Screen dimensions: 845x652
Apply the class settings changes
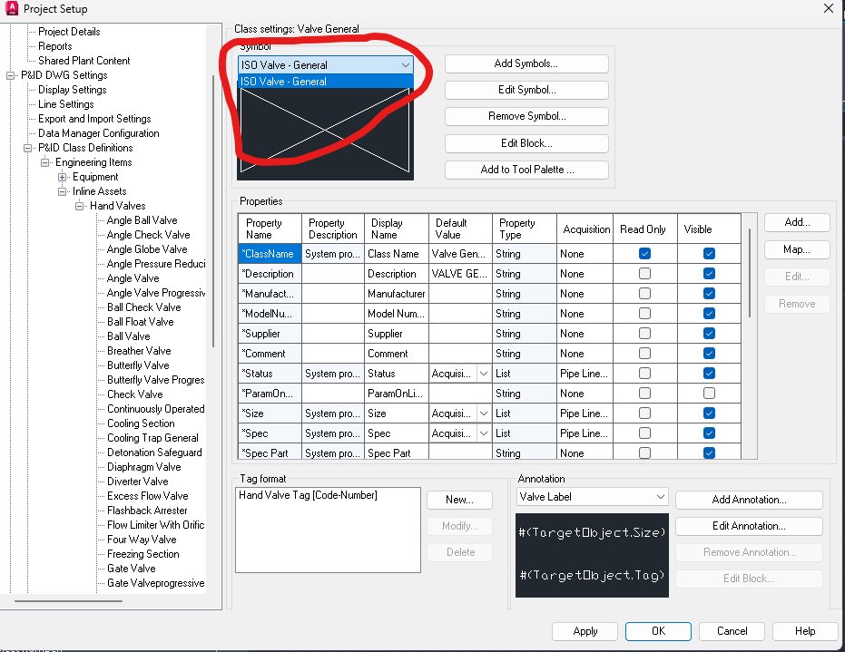click(x=585, y=631)
